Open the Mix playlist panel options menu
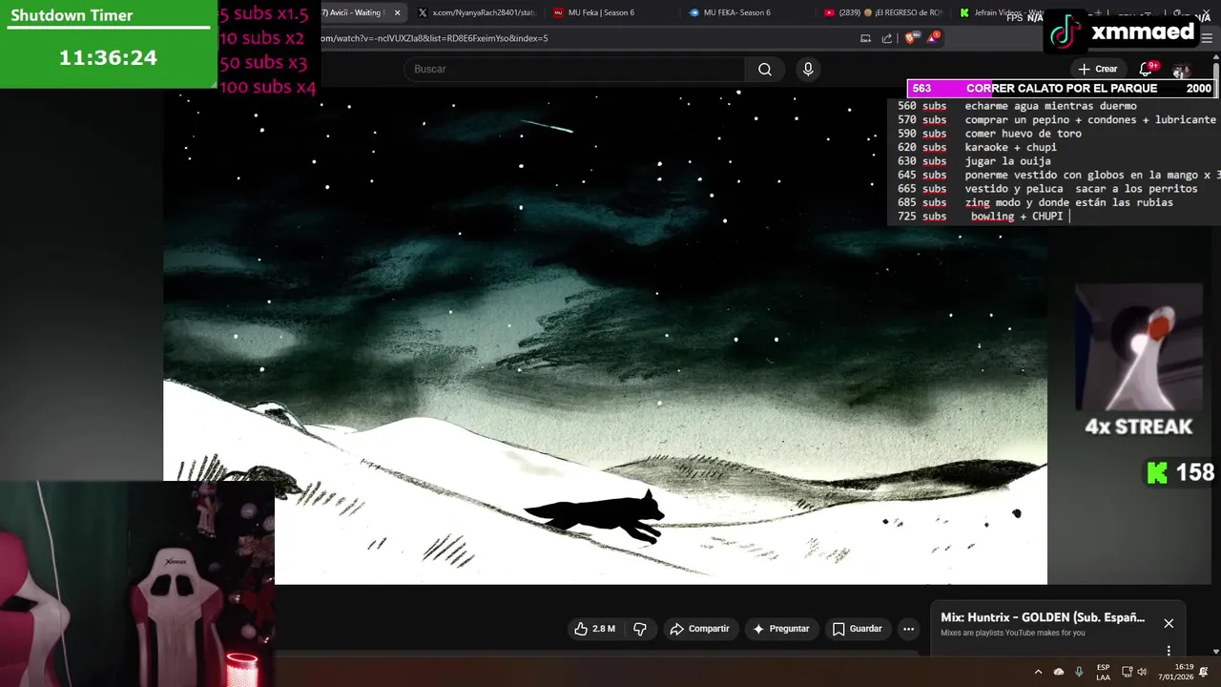 pos(1169,651)
